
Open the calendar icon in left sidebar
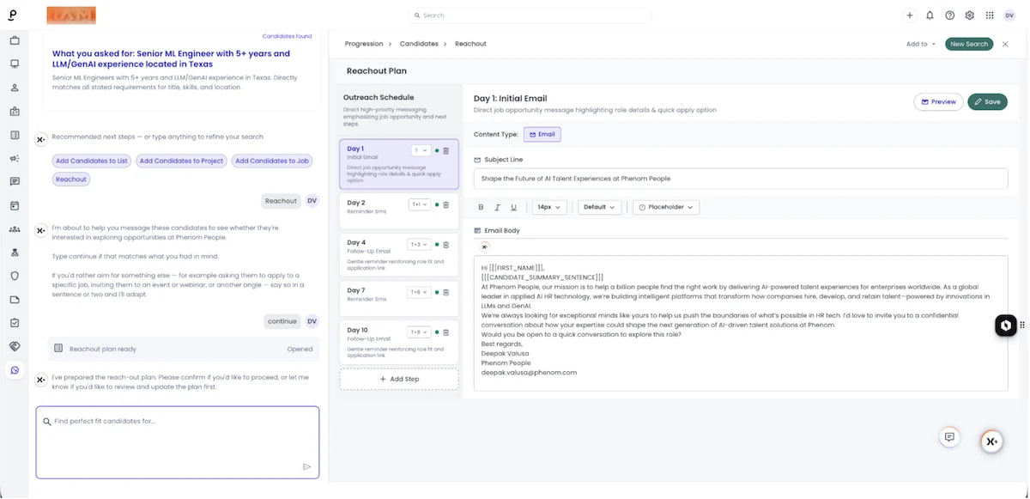(x=15, y=205)
